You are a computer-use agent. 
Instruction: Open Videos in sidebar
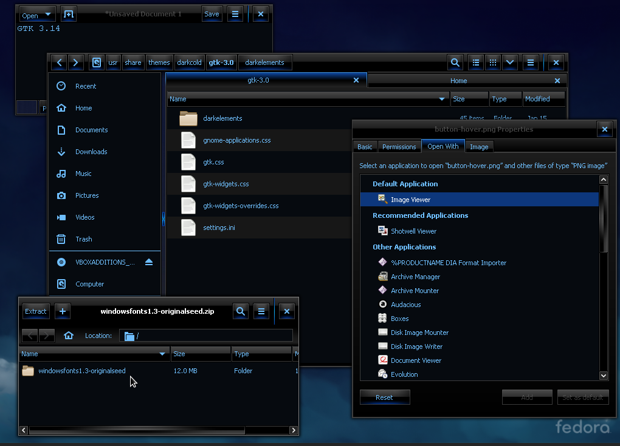click(x=105, y=217)
